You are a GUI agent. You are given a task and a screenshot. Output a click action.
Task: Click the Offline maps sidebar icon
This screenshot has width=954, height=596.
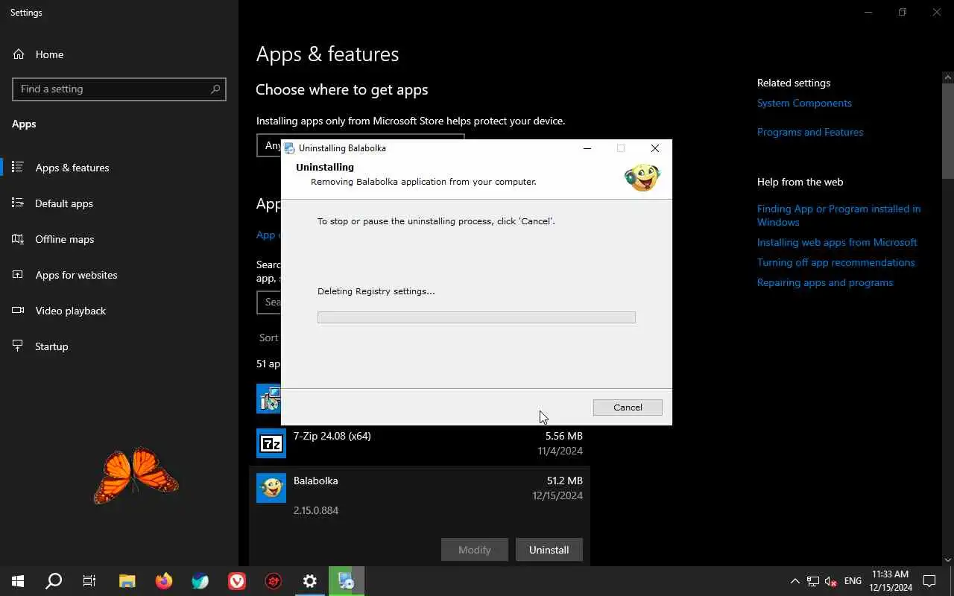(18, 239)
